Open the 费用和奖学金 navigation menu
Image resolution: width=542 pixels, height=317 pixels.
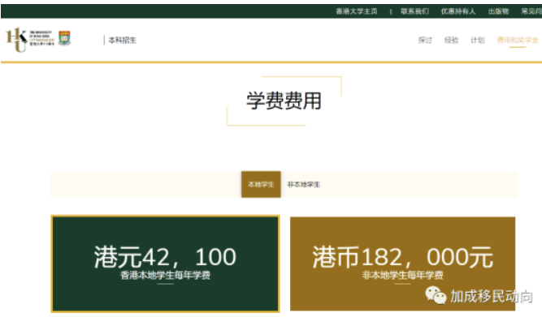(518, 40)
